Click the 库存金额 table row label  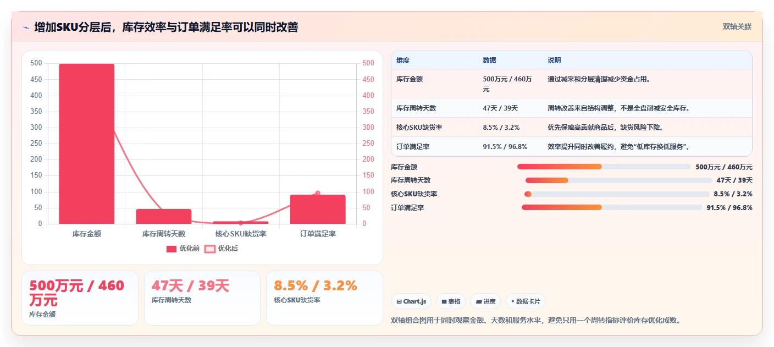click(410, 79)
